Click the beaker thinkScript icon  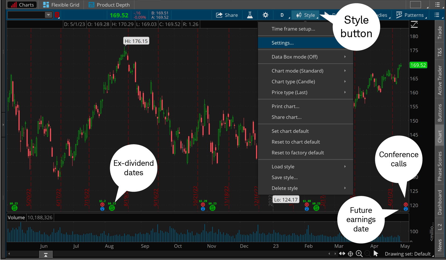click(250, 15)
